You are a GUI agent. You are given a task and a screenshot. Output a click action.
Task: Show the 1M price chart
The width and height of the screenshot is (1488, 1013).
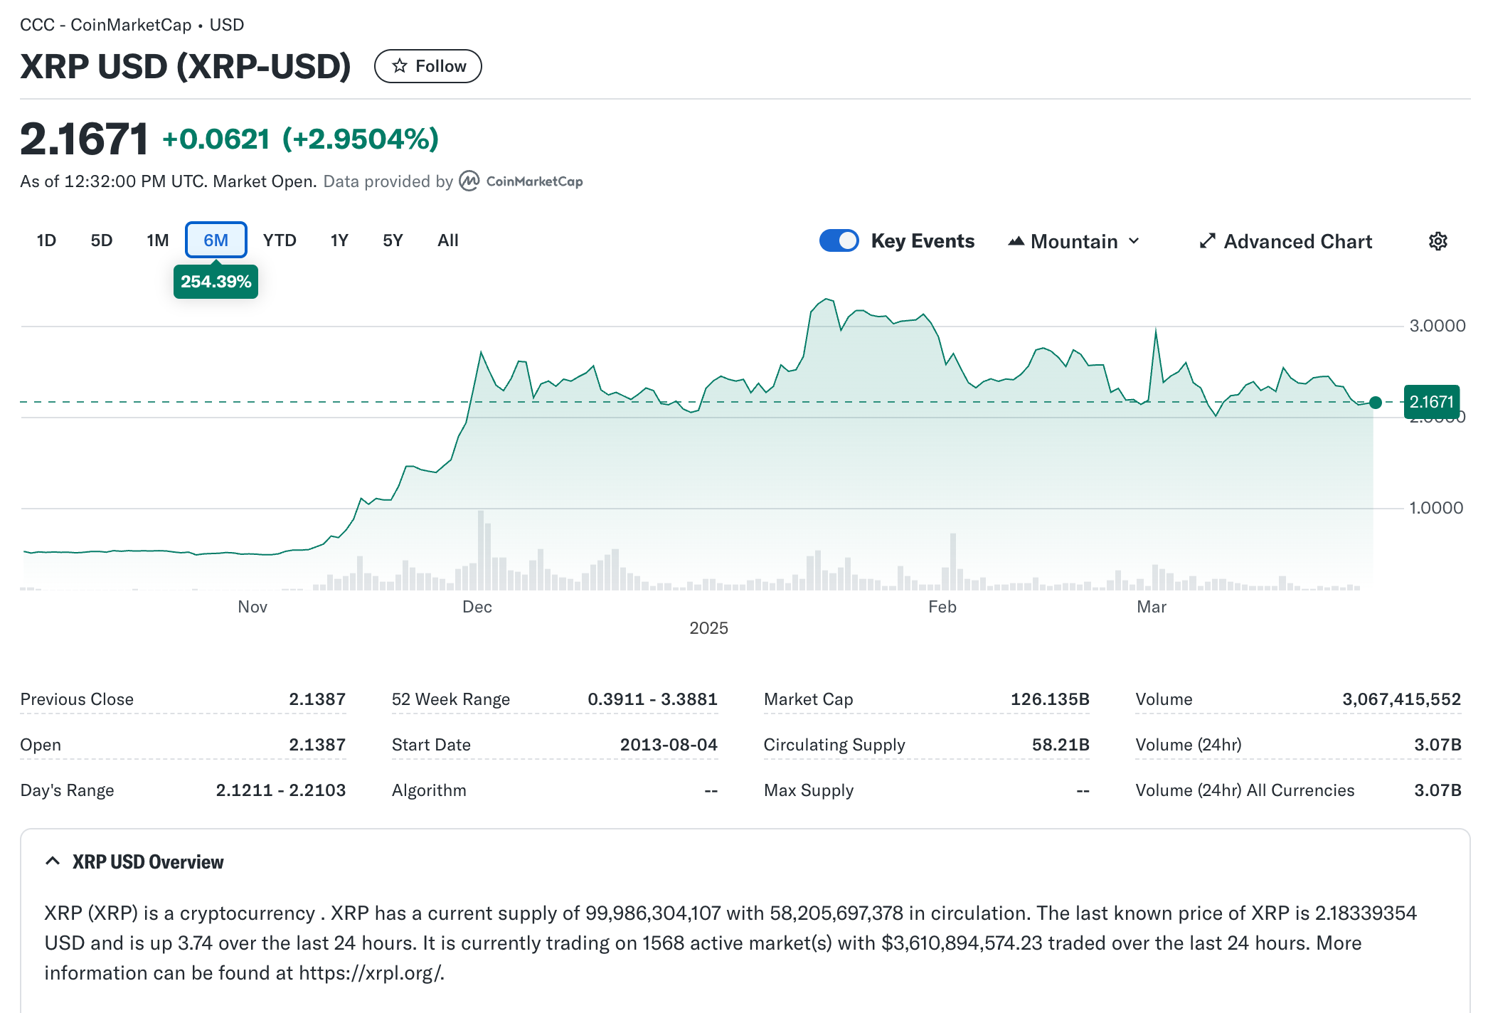pos(157,240)
